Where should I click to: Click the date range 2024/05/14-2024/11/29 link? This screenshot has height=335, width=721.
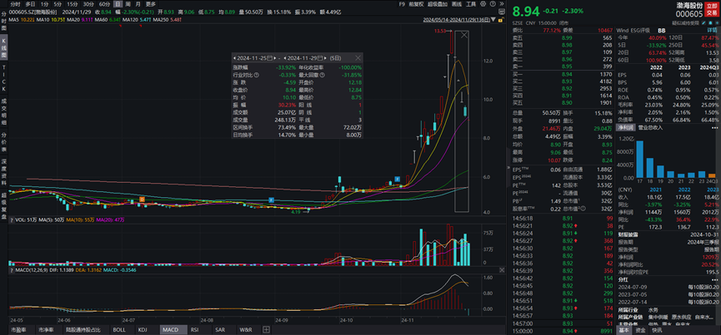[x=456, y=20]
